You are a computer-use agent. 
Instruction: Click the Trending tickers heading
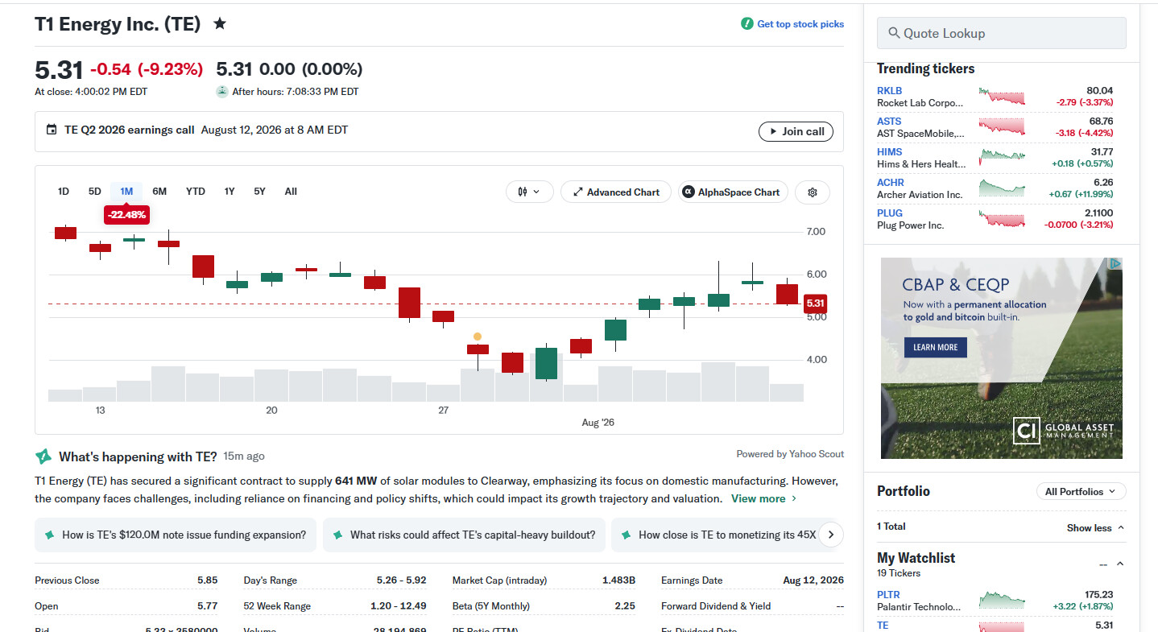click(925, 69)
